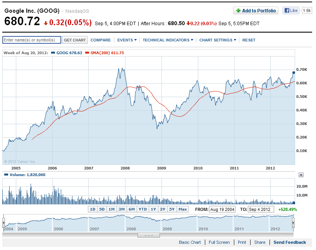This screenshot has height=250, width=316.
Task: Select the 5D time range
Action: [102, 209]
